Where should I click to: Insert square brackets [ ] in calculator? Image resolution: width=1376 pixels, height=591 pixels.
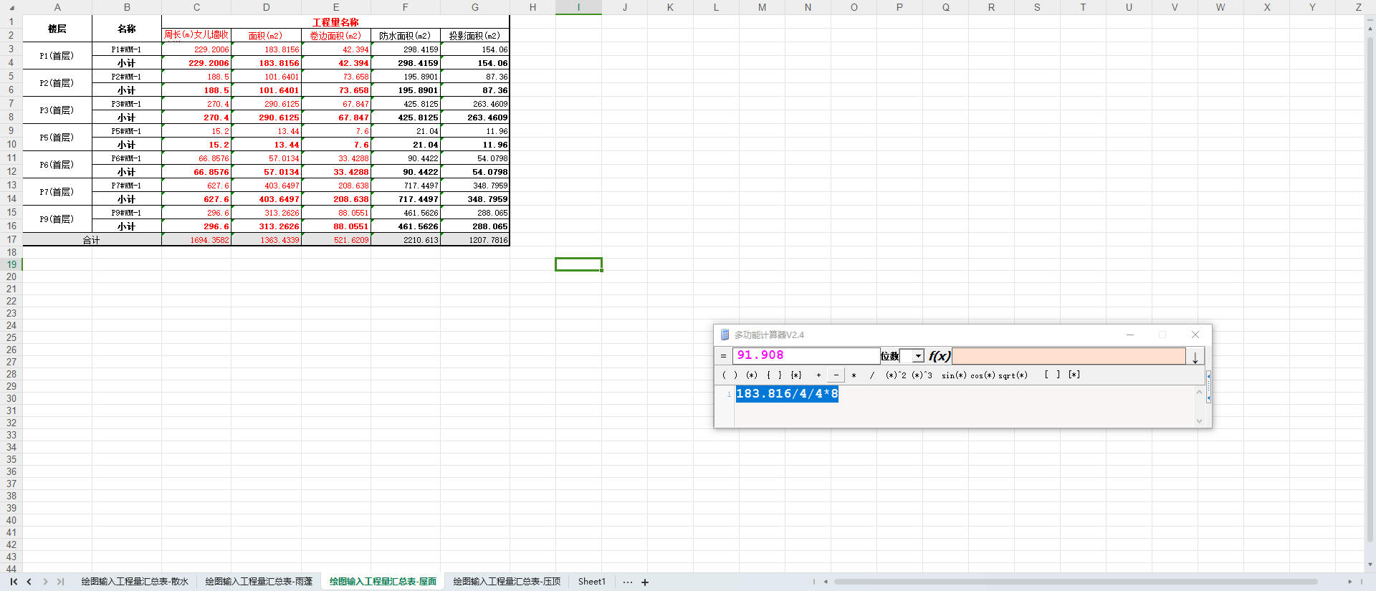1052,375
